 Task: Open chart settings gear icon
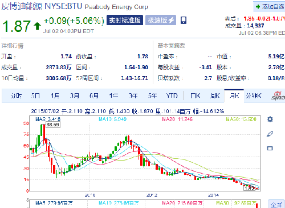[270, 119]
